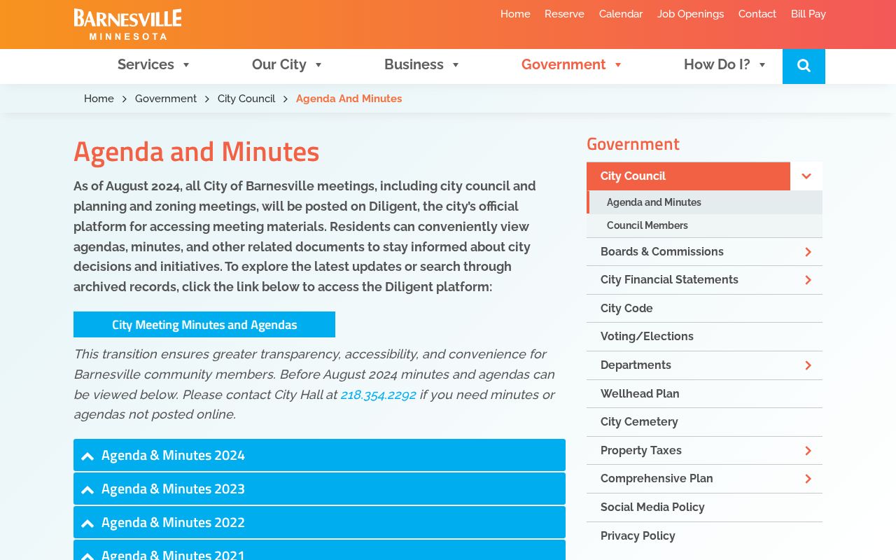Open Boards & Commissions in sidebar
This screenshot has height=560, width=896.
point(661,252)
